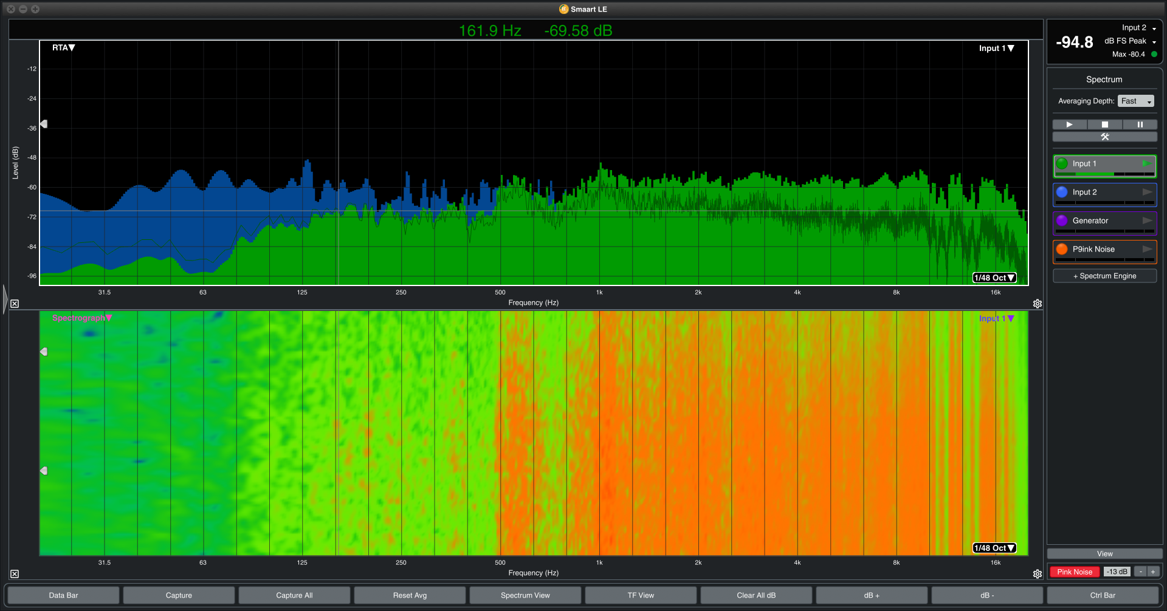Expand the 1/48 Oct dropdown on RTA graph
1167x611 pixels.
point(994,278)
